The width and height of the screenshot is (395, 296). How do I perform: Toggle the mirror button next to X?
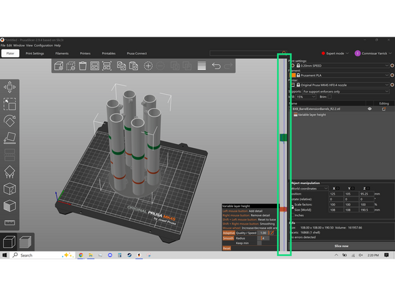click(338, 188)
